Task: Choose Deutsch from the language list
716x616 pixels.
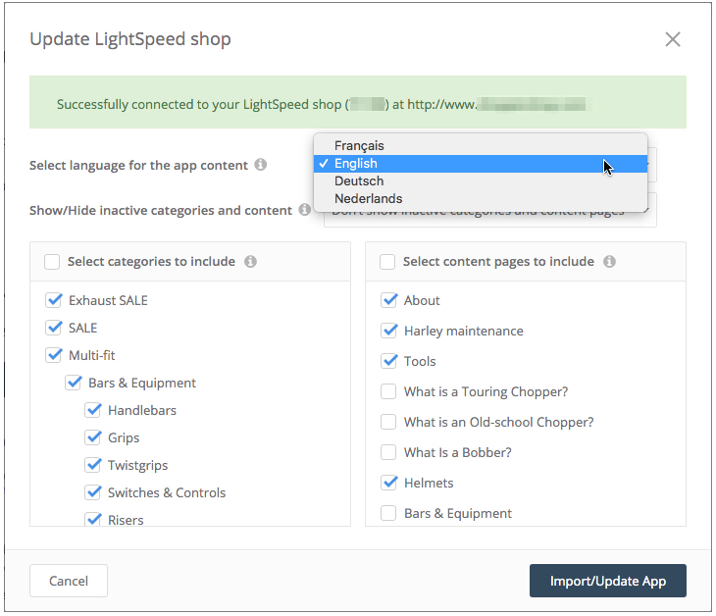Action: point(359,181)
